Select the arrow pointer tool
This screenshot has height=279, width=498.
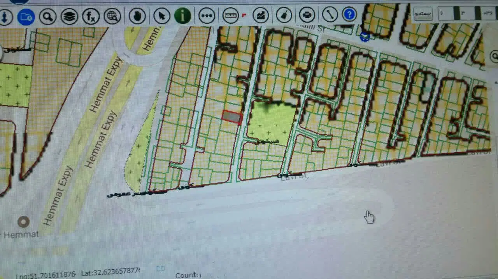pos(161,16)
